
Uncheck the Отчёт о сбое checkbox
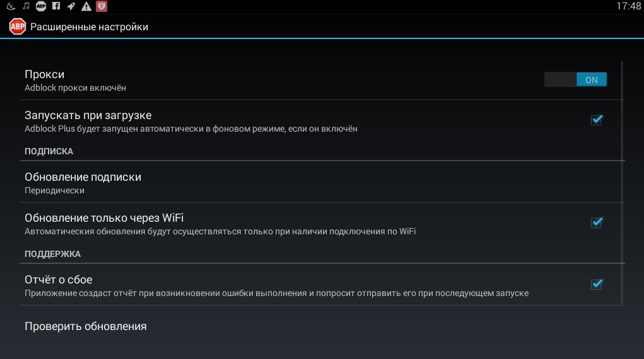point(596,284)
